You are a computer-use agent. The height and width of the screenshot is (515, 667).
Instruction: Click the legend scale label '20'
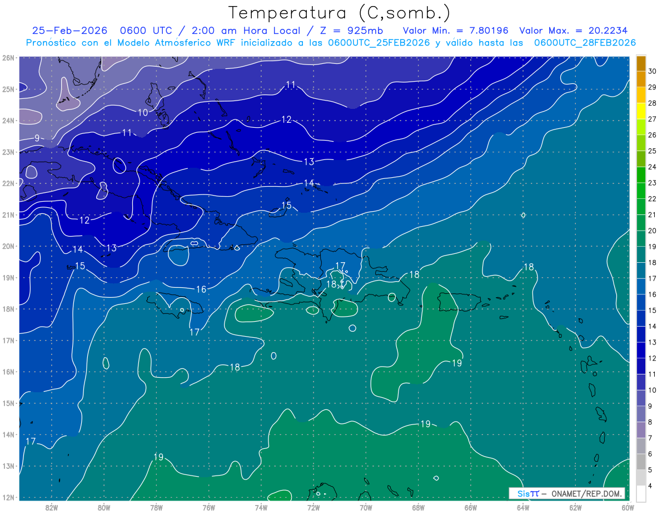point(653,231)
